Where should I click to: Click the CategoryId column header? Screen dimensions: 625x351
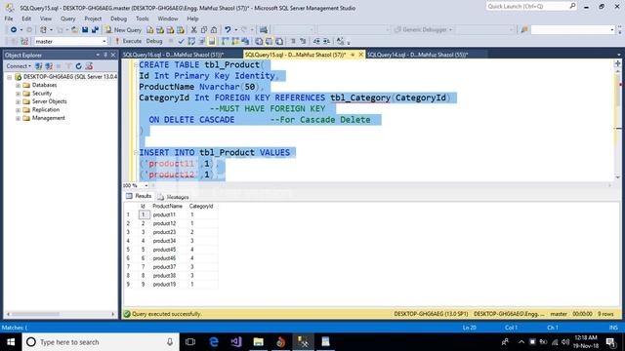[201, 206]
